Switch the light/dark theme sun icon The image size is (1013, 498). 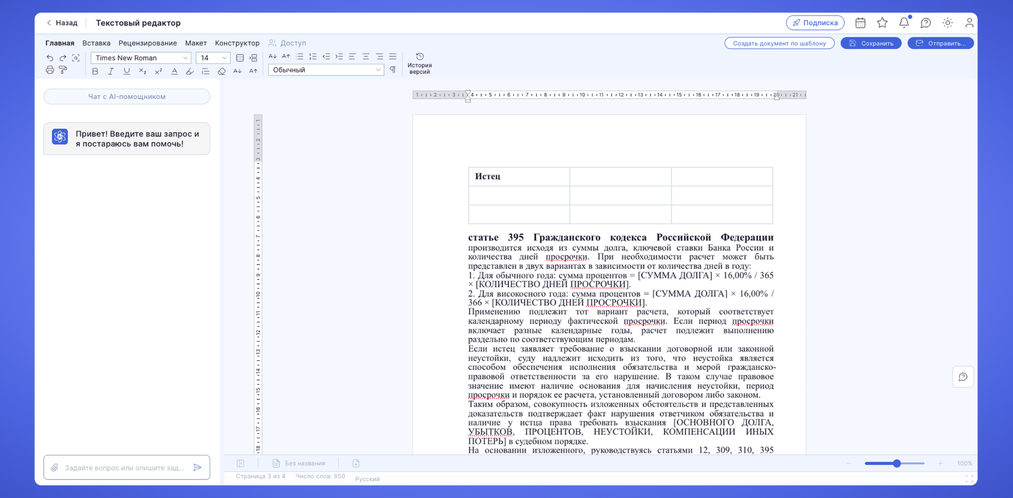coord(948,23)
